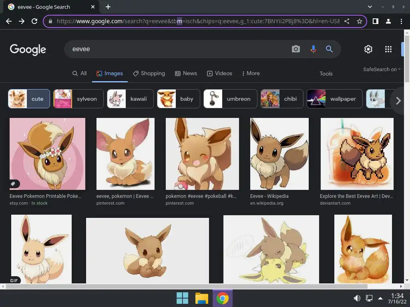Screen dimensions: 410x307
Task: Click the horizontal scrollbar thumb
Action: tap(187, 286)
